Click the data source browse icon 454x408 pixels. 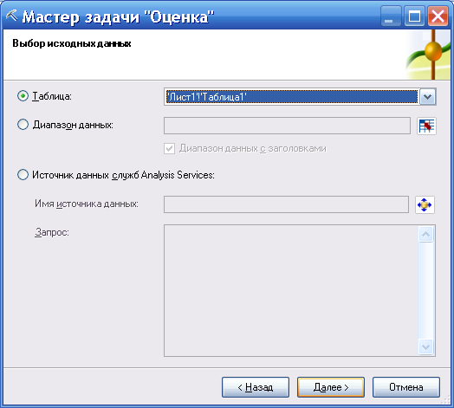point(425,204)
